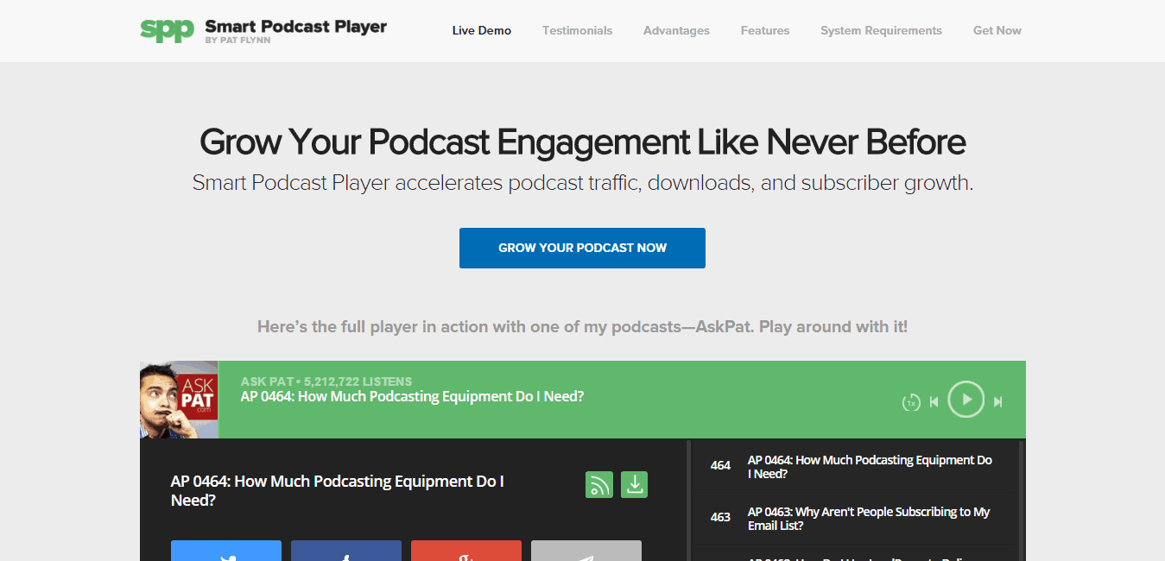View System Requirements nav item
Image resolution: width=1165 pixels, height=561 pixels.
881,30
